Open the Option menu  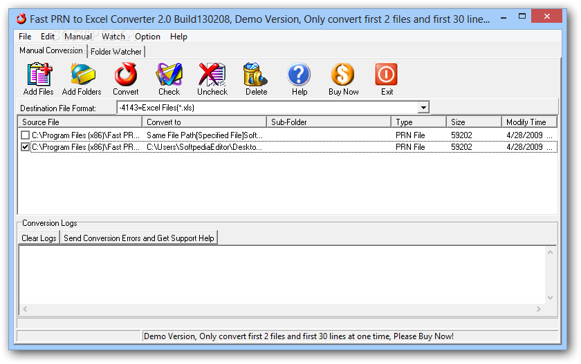[x=147, y=37]
